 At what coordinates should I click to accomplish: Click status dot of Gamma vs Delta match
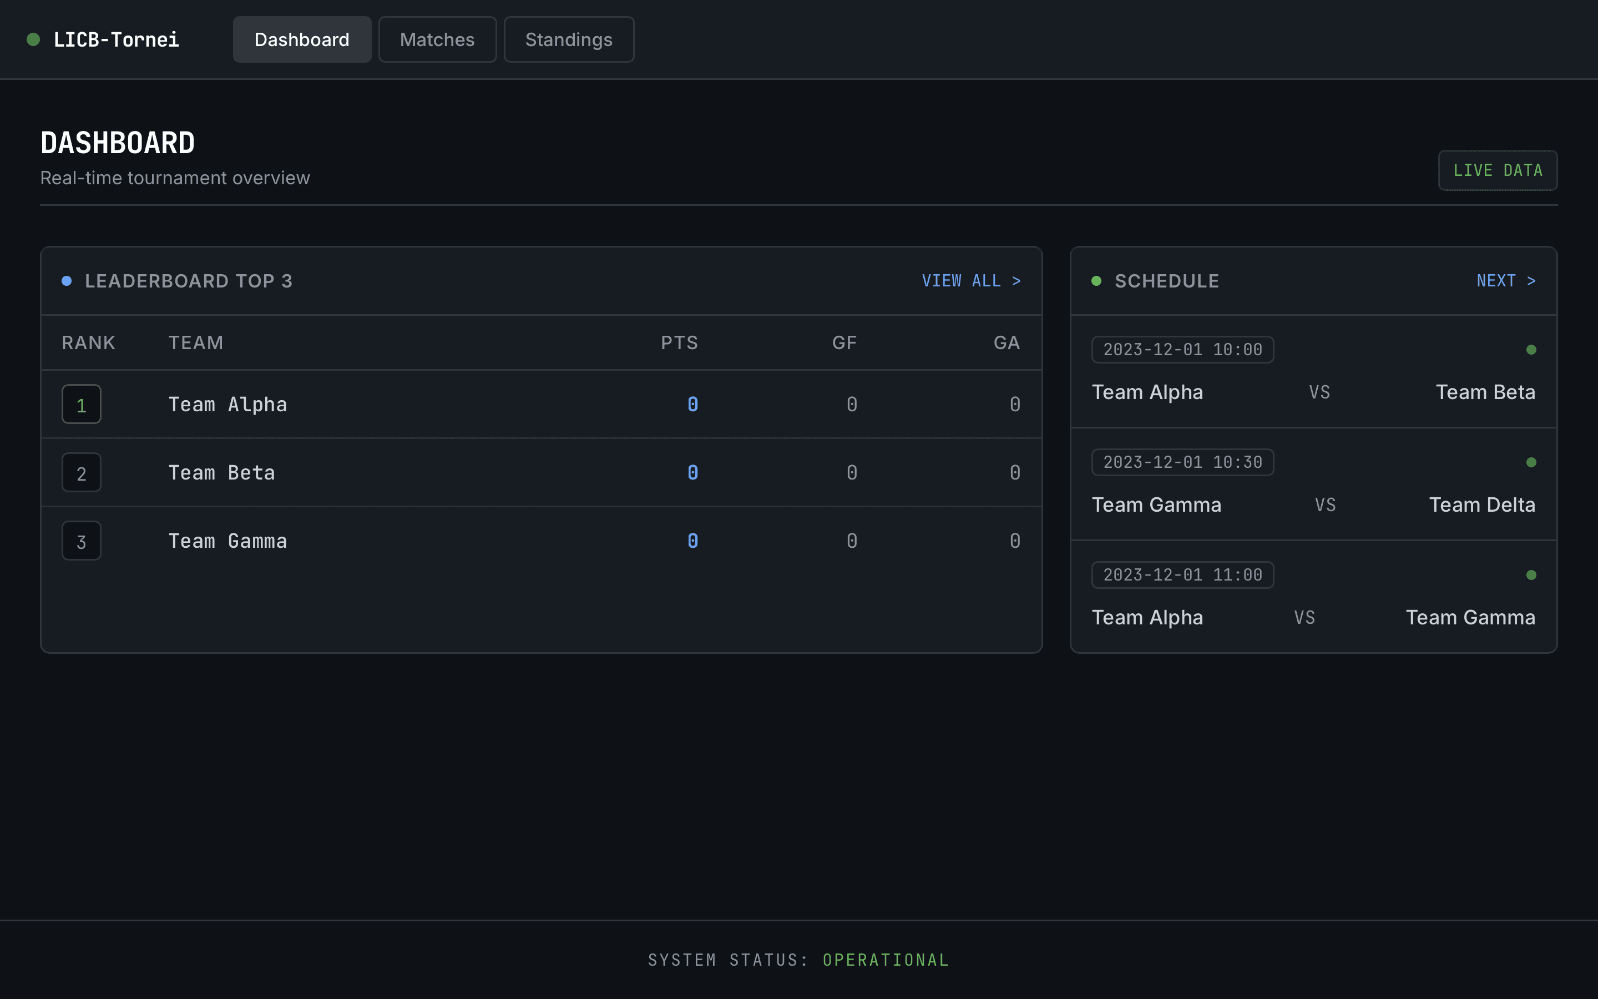[x=1531, y=462]
